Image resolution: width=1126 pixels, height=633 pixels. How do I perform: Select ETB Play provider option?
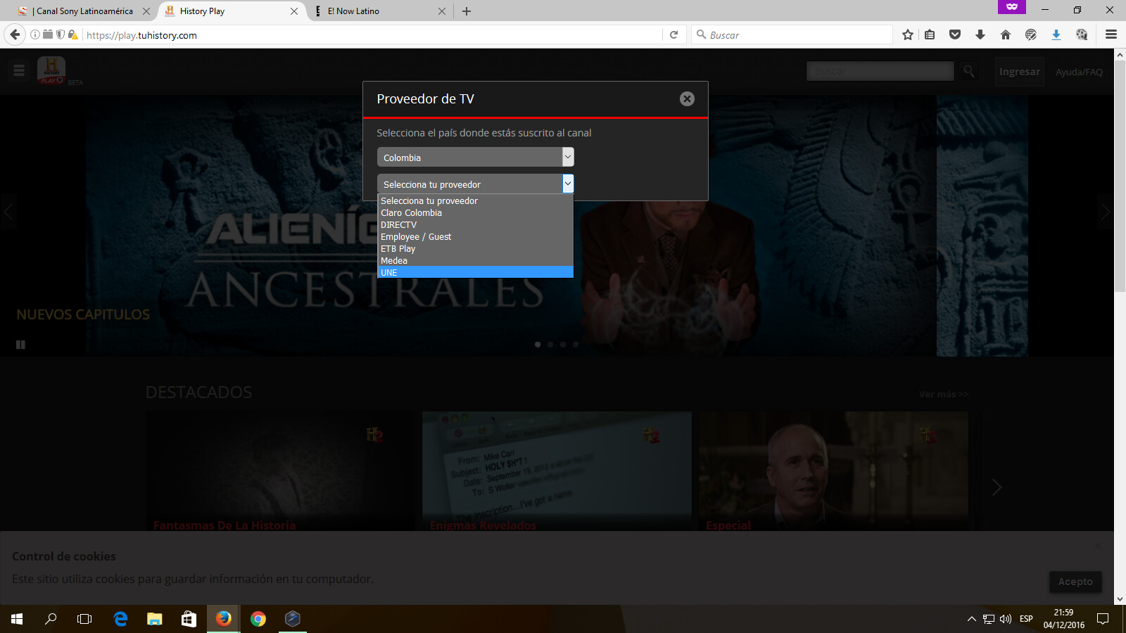tap(476, 249)
